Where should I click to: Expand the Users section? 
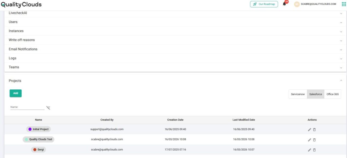[341, 22]
